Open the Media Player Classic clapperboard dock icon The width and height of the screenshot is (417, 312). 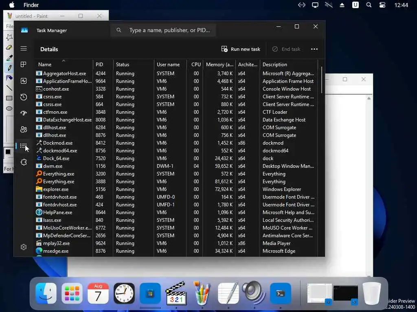pyautogui.click(x=176, y=293)
